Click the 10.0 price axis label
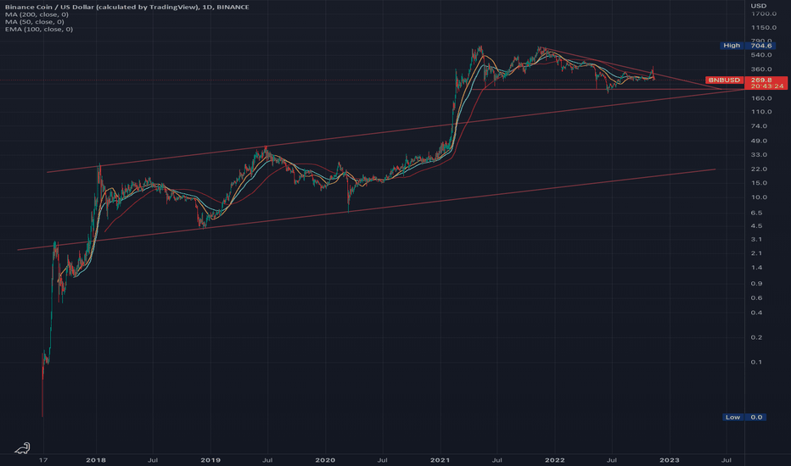The height and width of the screenshot is (466, 791). [760, 197]
